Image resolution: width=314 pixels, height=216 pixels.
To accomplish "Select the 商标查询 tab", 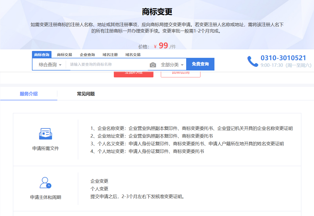I will (42, 55).
